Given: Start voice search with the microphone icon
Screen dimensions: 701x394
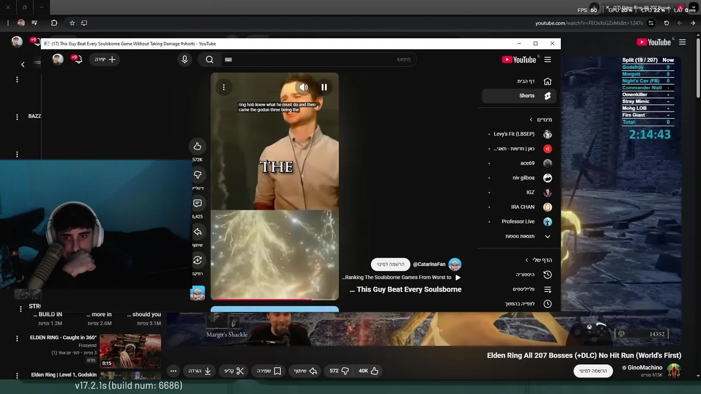Looking at the screenshot, I should pyautogui.click(x=185, y=60).
